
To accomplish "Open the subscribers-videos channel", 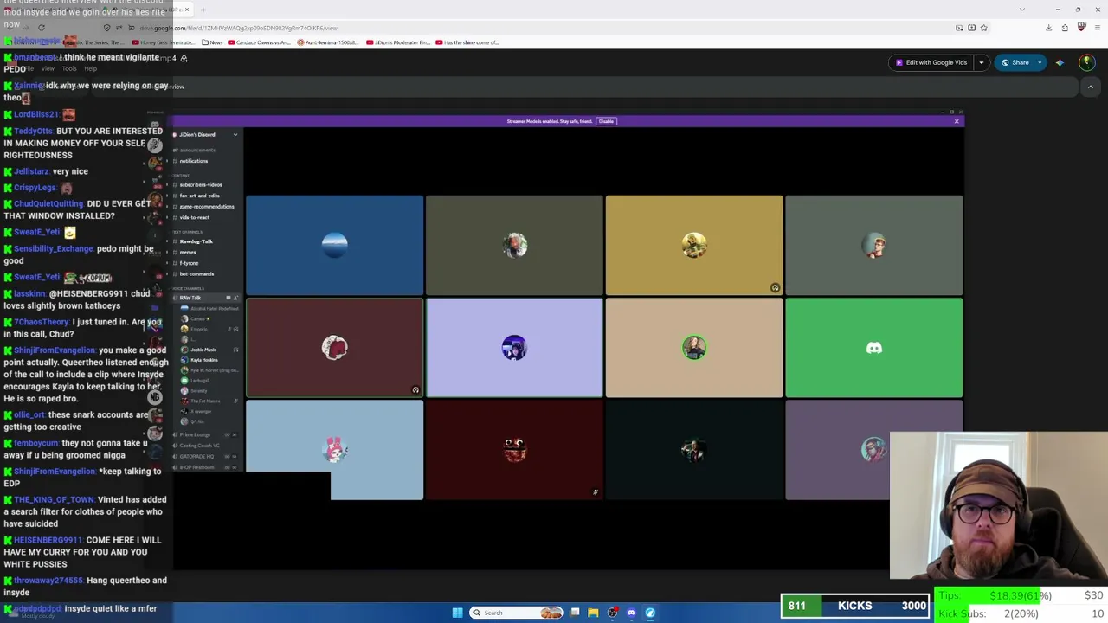I will (201, 184).
